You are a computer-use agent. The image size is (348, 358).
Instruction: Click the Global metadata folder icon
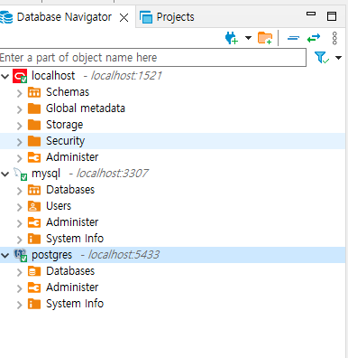tap(34, 108)
